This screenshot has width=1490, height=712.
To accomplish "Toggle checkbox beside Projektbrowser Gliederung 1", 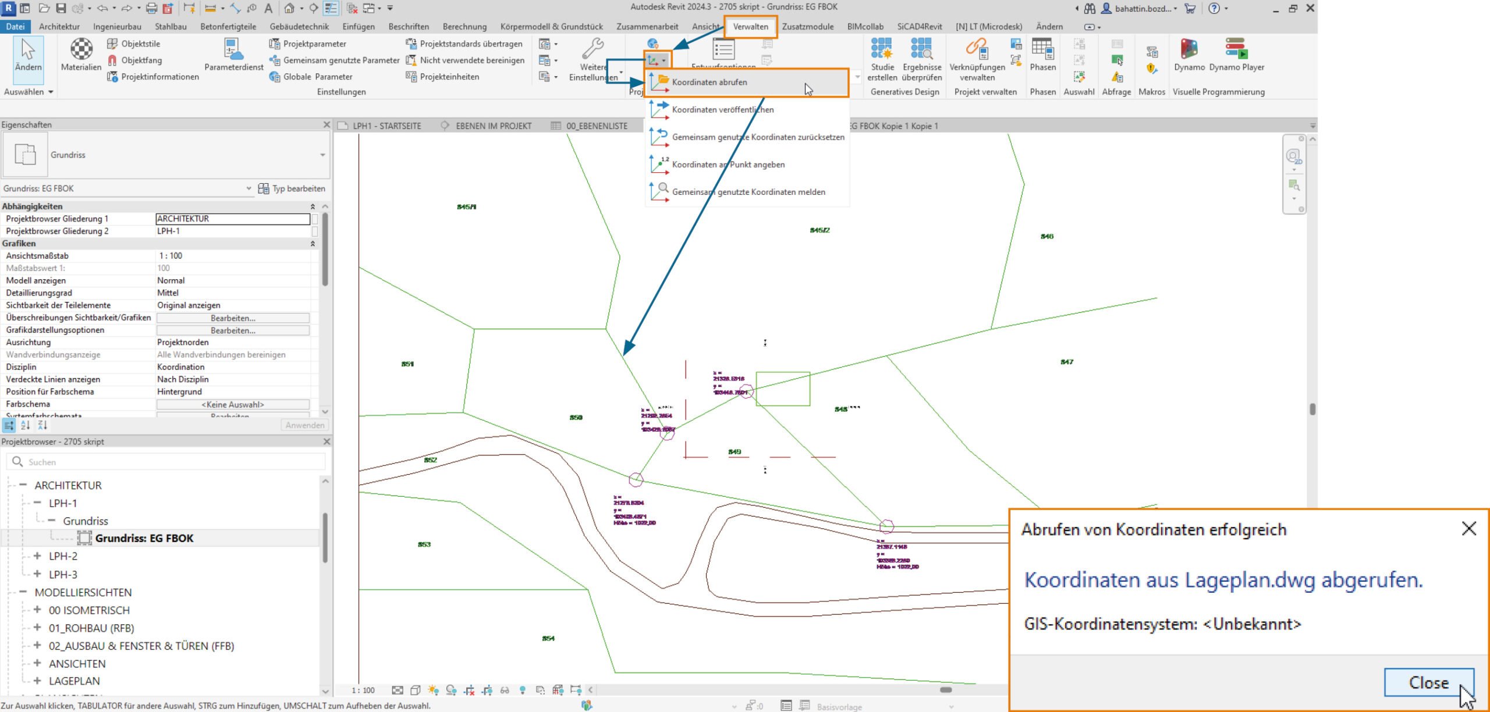I will pyautogui.click(x=315, y=219).
